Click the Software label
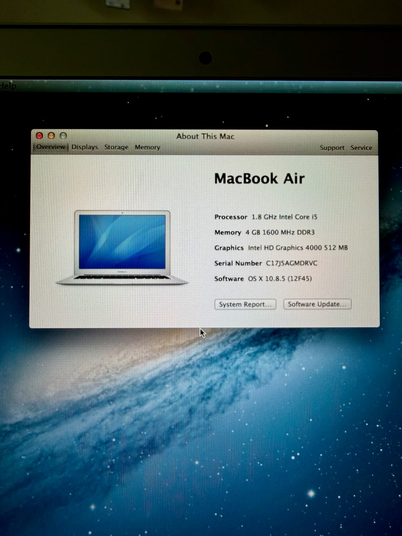 229,278
